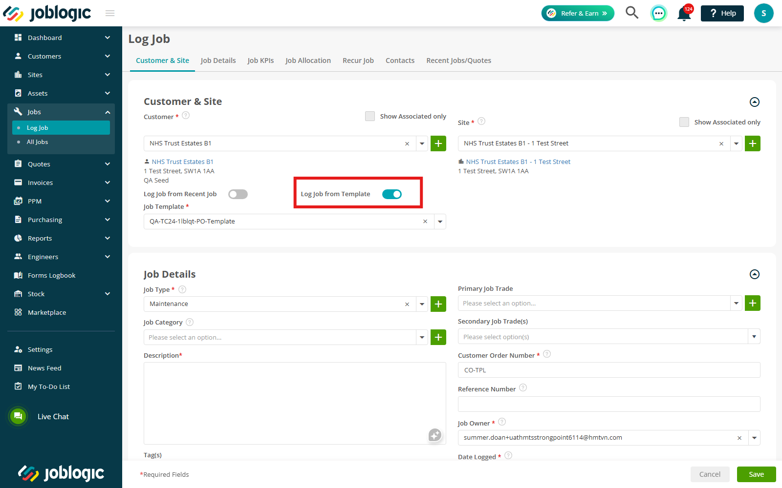Add new job type with plus
Viewport: 782px width, 488px height.
(438, 304)
